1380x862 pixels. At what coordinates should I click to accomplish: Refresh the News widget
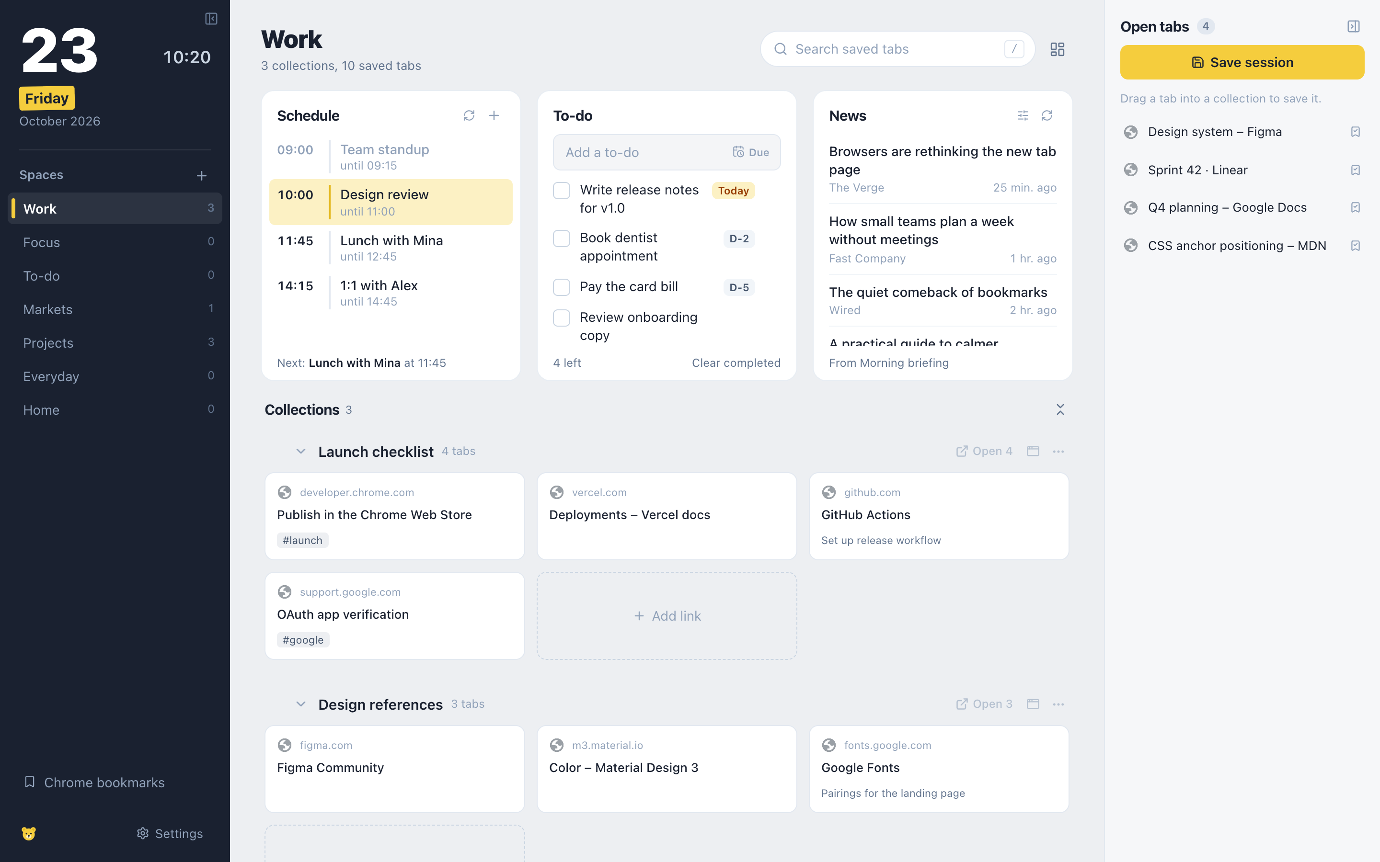[1047, 116]
